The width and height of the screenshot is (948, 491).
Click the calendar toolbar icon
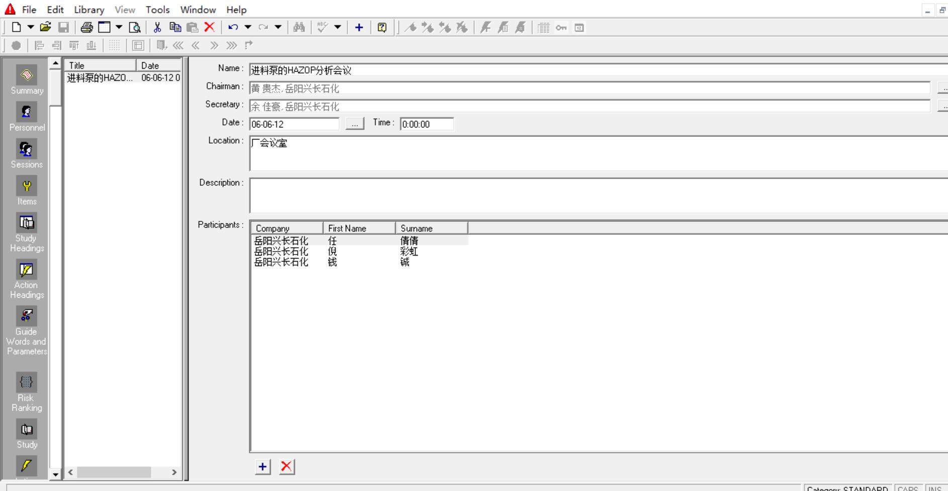(x=579, y=28)
